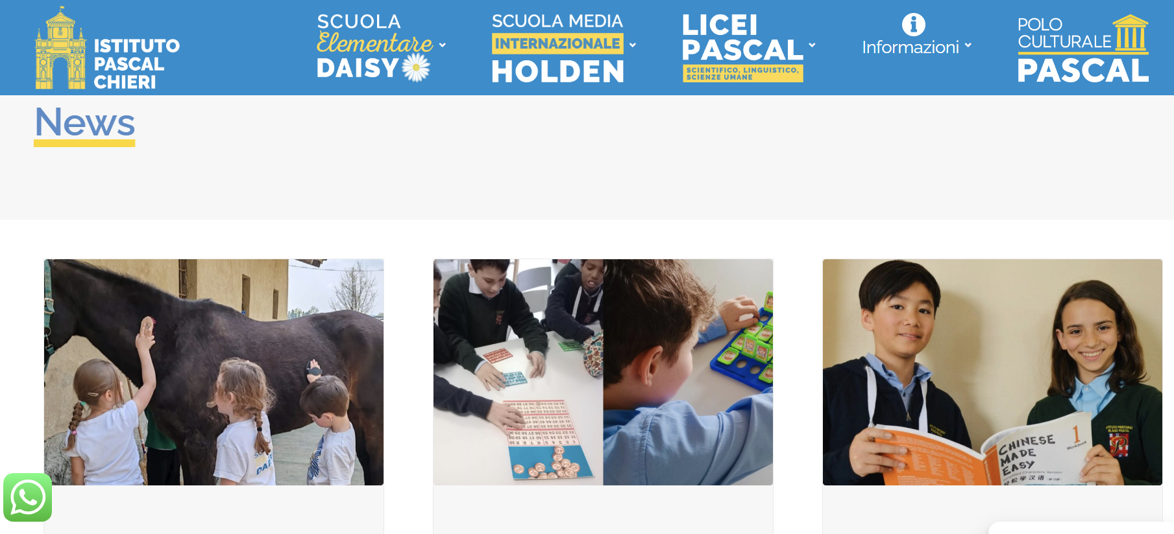
Task: Click the ISTITUTO PASCAL CHIERI home text
Action: 136,64
